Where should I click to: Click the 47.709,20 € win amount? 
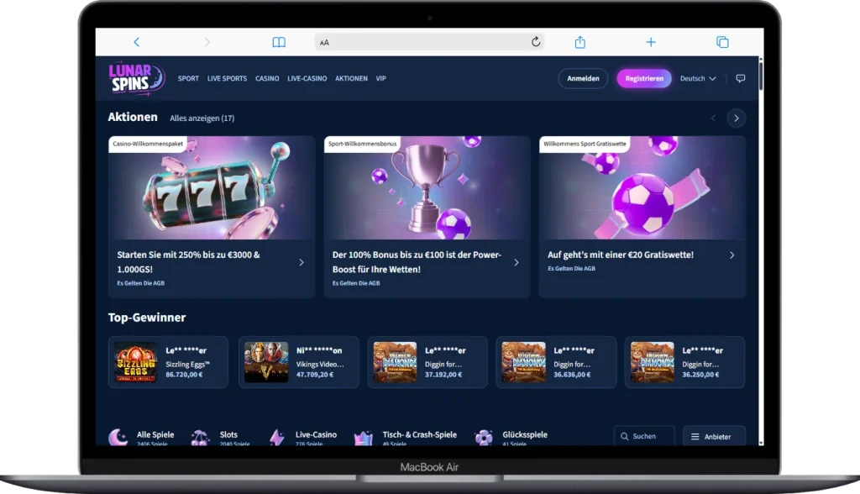coord(315,375)
